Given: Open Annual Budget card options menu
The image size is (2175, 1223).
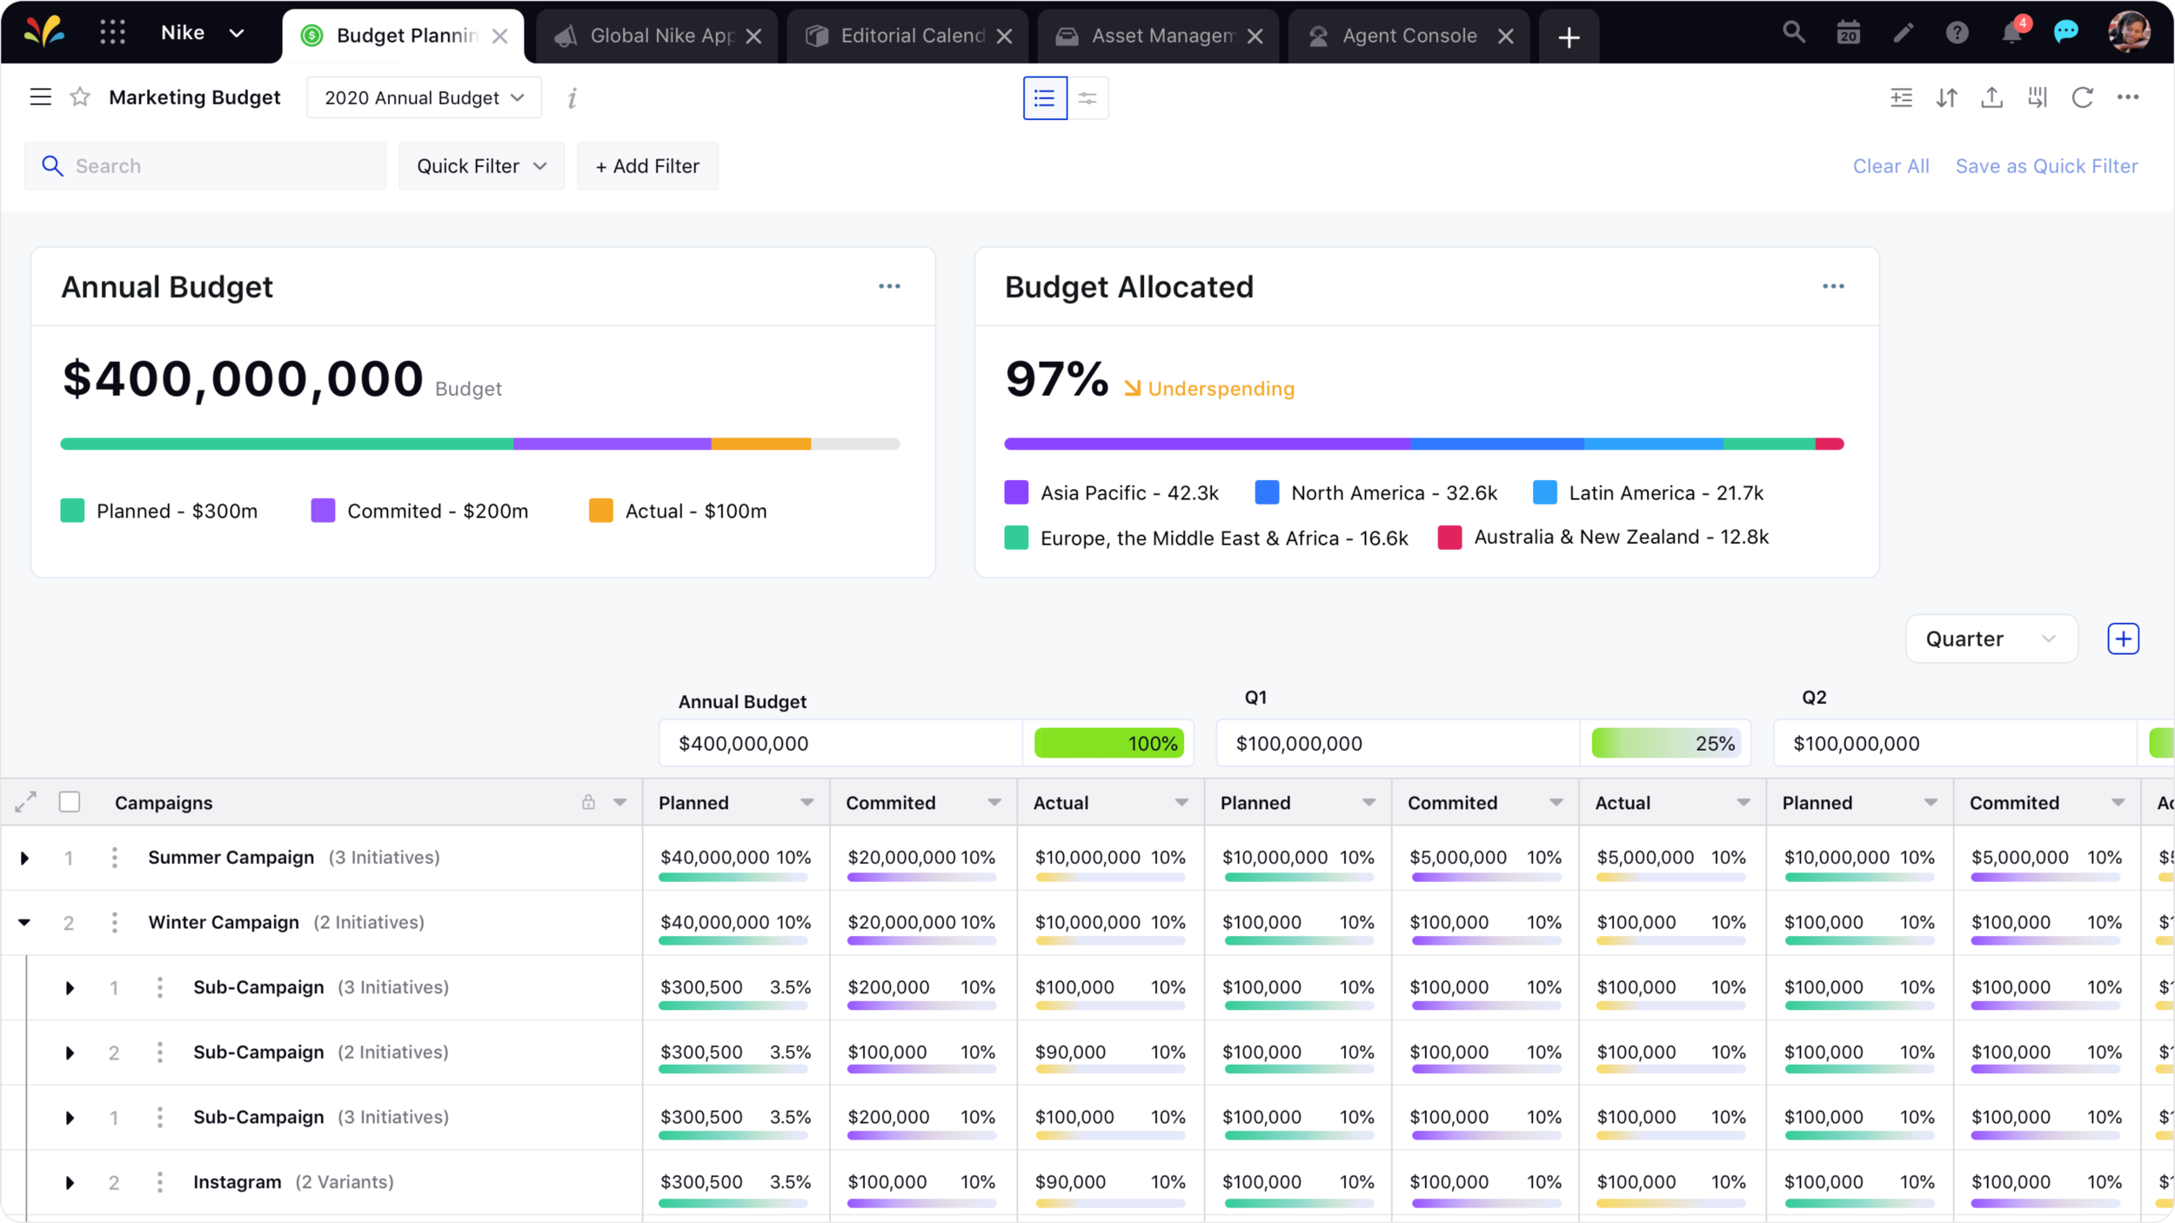Looking at the screenshot, I should tap(889, 286).
